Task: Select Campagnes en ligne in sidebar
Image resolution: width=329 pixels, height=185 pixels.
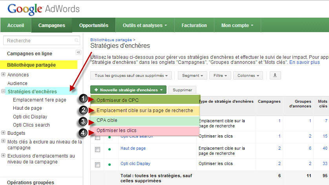Action: tap(29, 54)
